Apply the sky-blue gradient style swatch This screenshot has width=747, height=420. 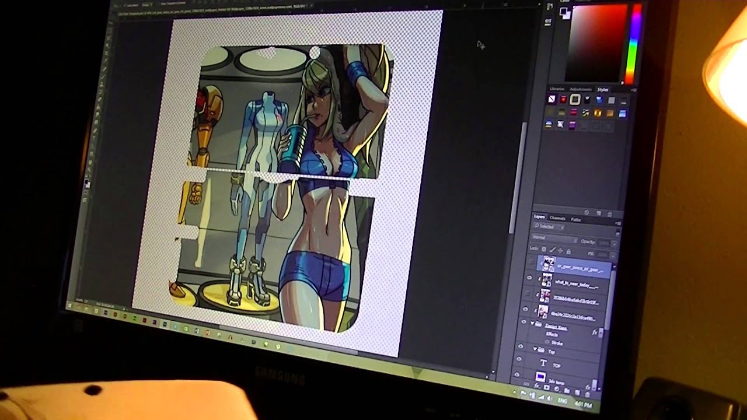click(x=622, y=113)
